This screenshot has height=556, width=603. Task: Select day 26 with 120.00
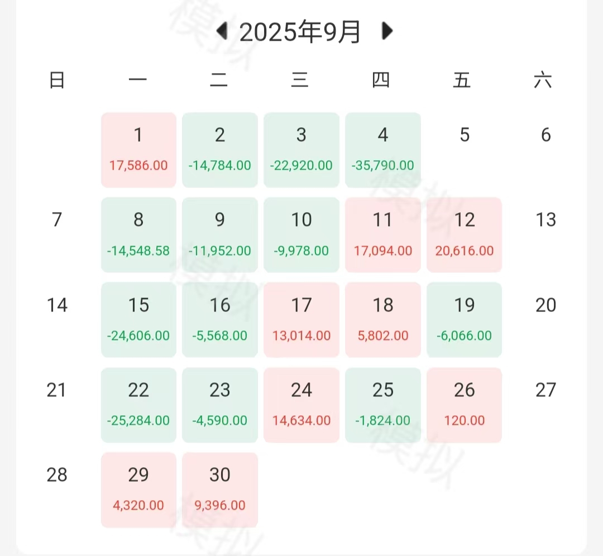click(465, 405)
